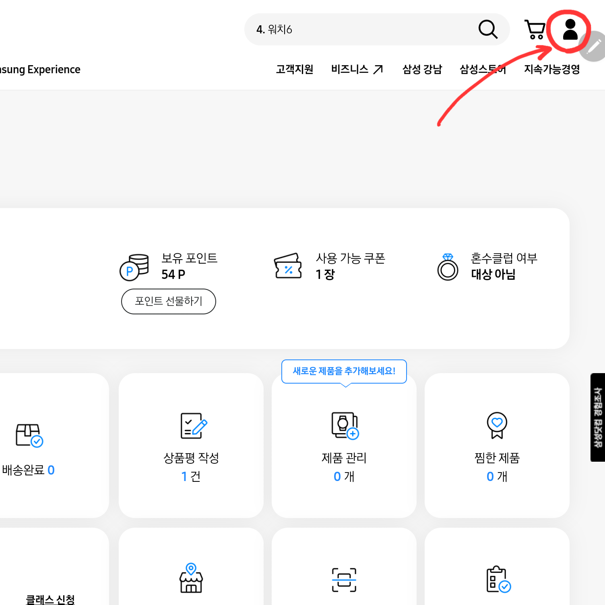Click the coupon ticket icon

(x=288, y=266)
